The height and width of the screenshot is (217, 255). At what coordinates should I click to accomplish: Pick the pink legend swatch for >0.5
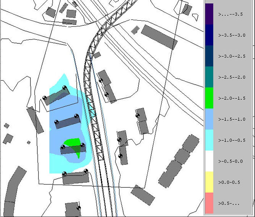(x=209, y=203)
